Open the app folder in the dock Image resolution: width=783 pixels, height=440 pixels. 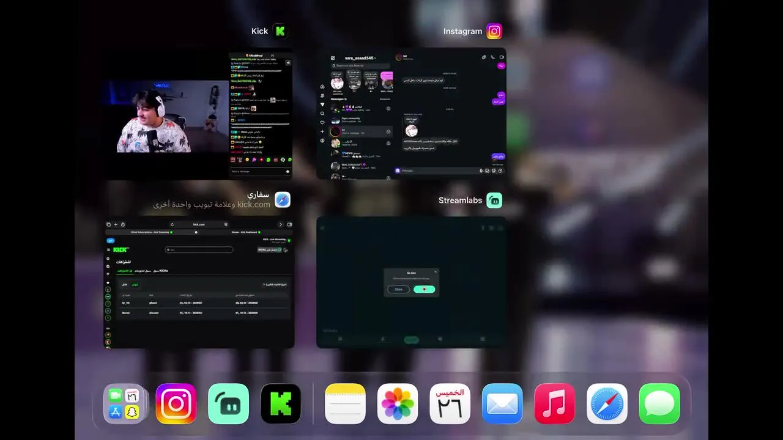(124, 404)
